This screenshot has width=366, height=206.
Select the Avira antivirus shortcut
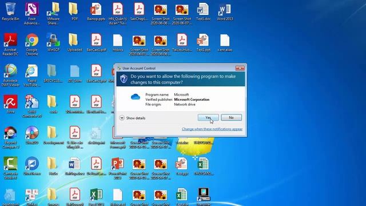click(10, 104)
